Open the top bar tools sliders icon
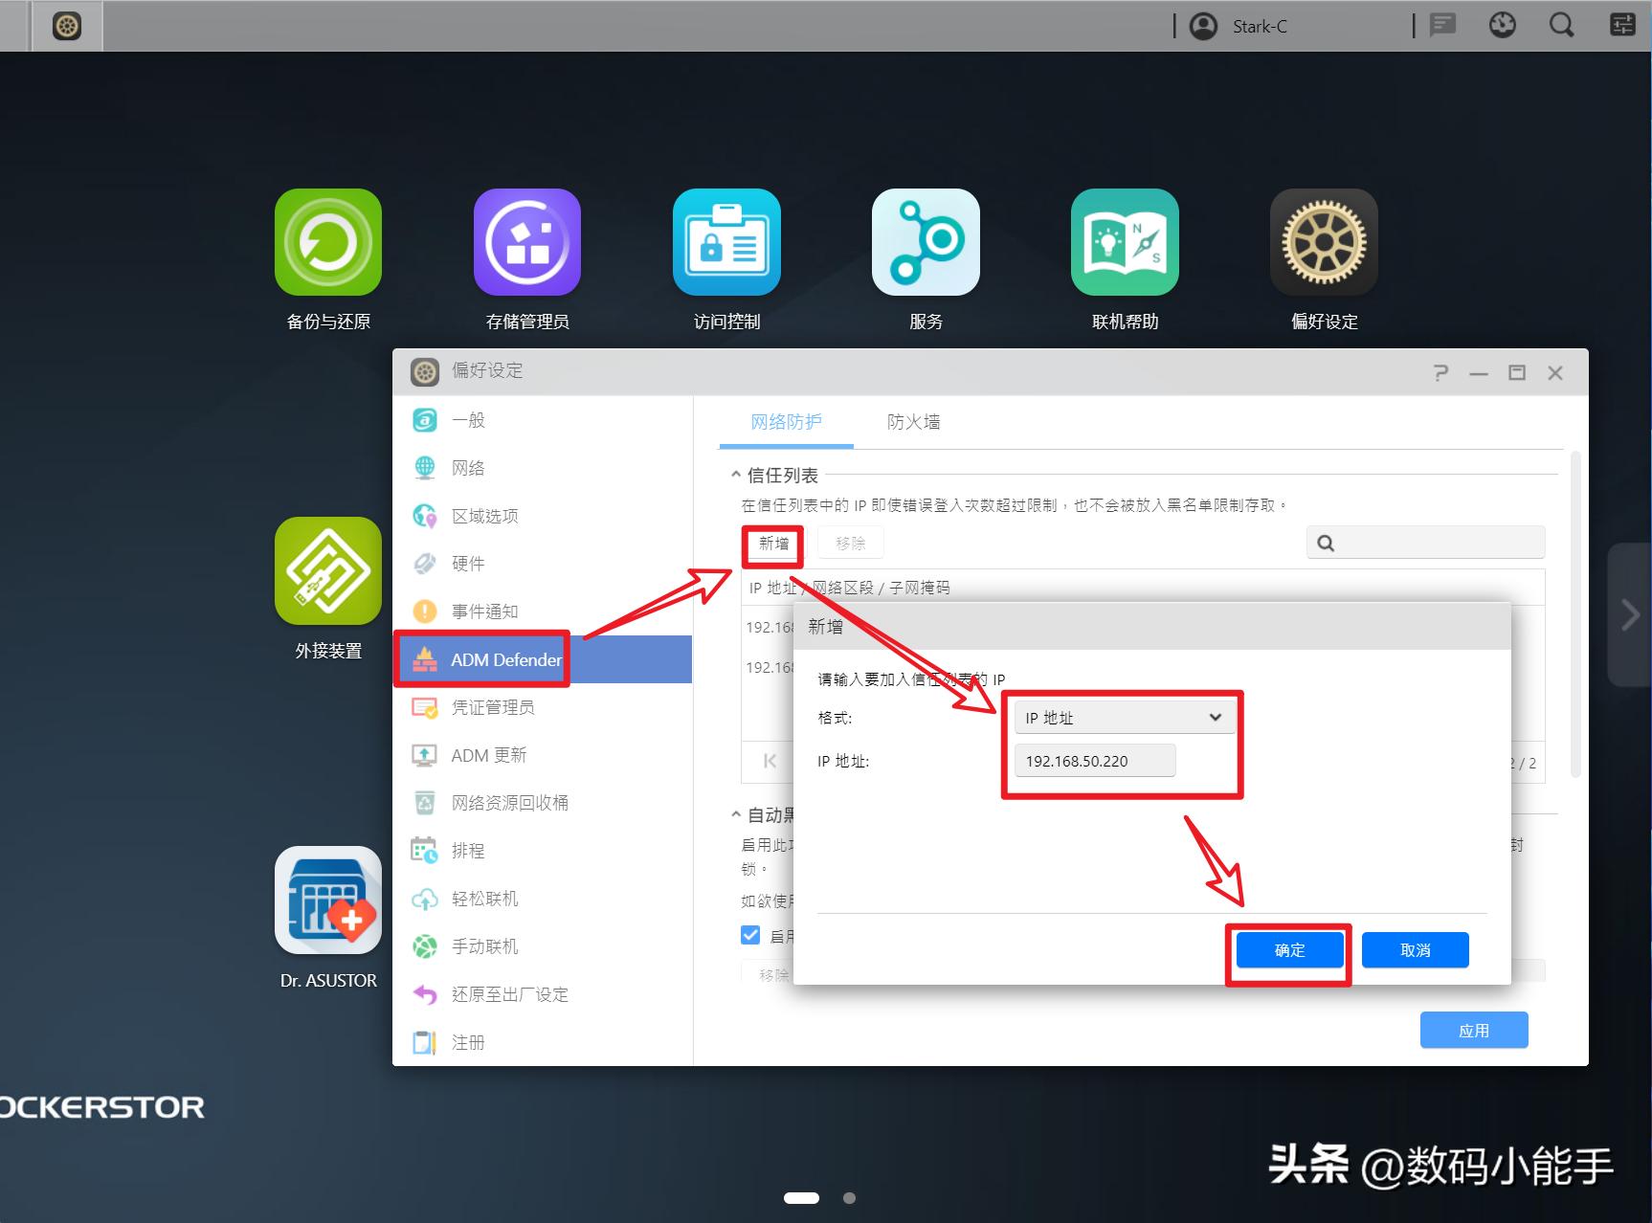1652x1223 pixels. point(1622,25)
